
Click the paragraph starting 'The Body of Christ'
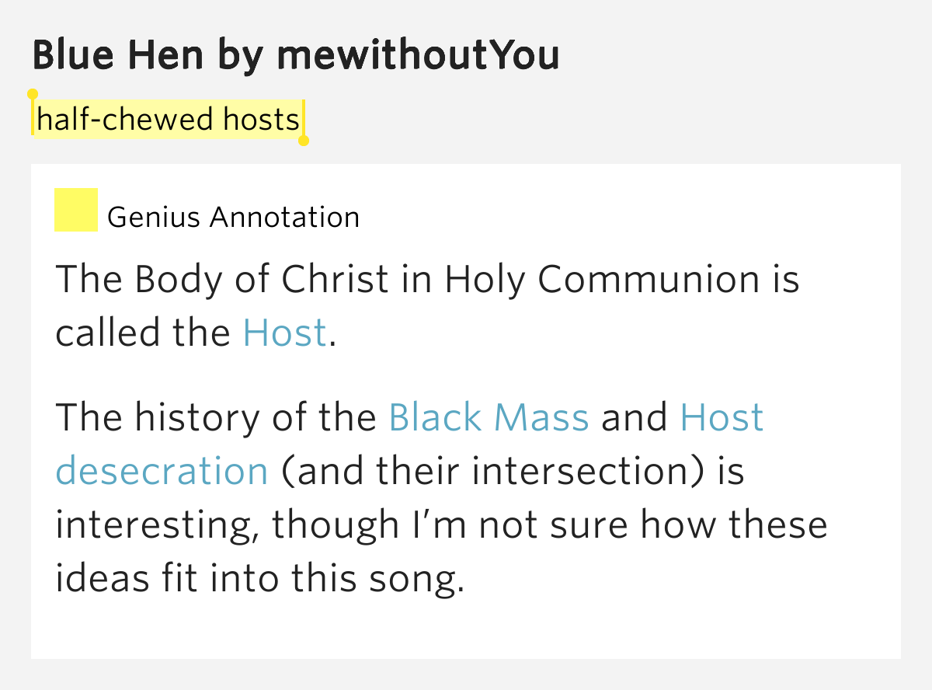click(x=427, y=306)
